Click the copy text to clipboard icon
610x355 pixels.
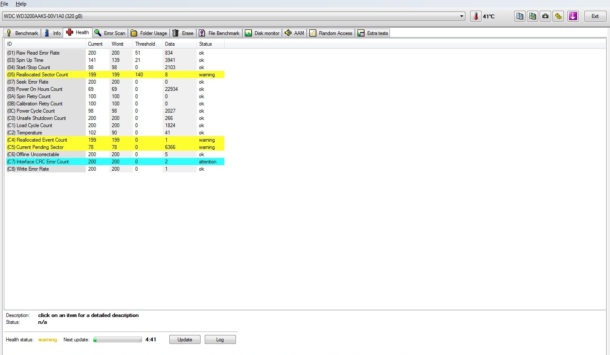pyautogui.click(x=520, y=16)
